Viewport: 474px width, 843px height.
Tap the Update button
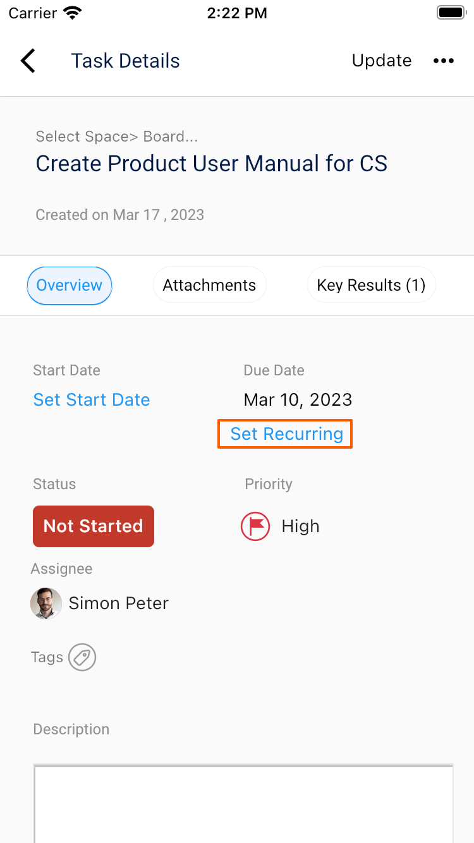coord(382,60)
